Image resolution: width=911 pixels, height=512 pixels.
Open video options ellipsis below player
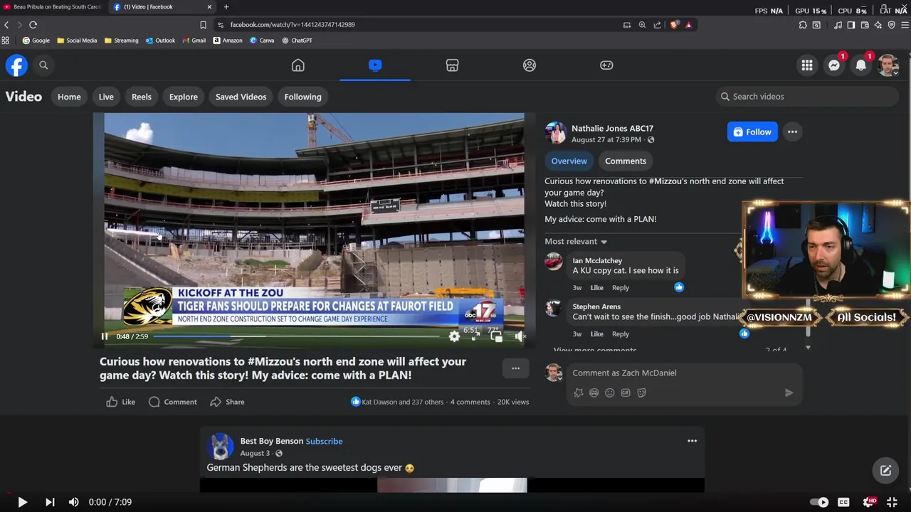[516, 368]
